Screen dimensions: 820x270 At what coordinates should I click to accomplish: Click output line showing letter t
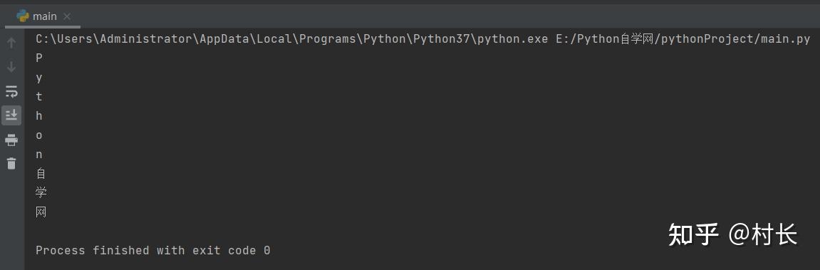[38, 97]
